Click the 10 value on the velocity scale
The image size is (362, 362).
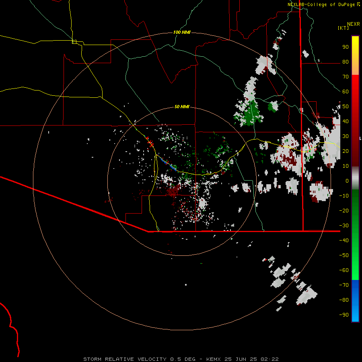pyautogui.click(x=346, y=166)
